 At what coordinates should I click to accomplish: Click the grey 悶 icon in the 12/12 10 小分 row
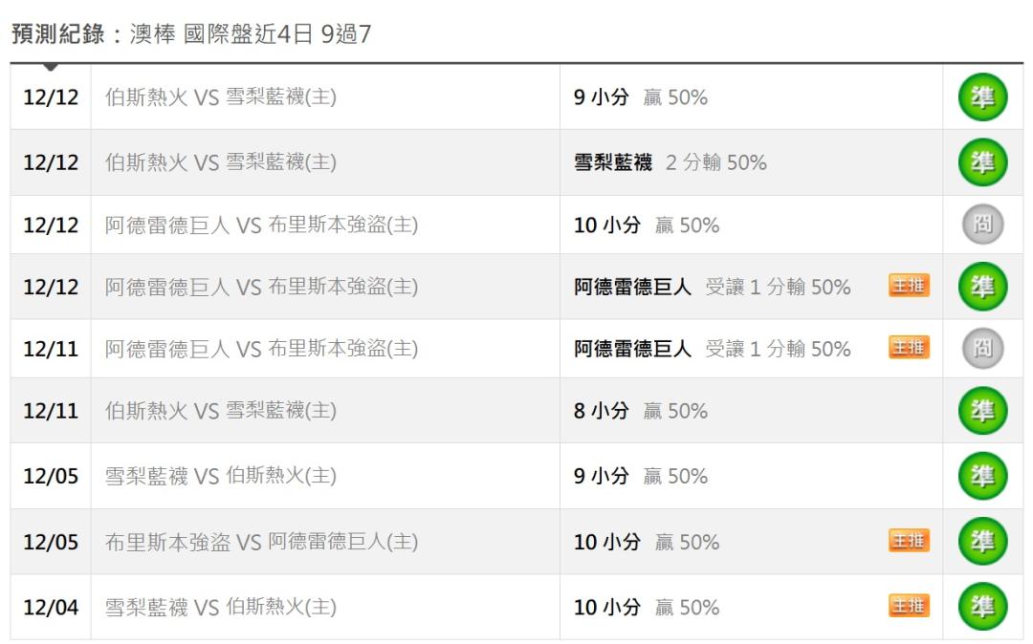[983, 225]
